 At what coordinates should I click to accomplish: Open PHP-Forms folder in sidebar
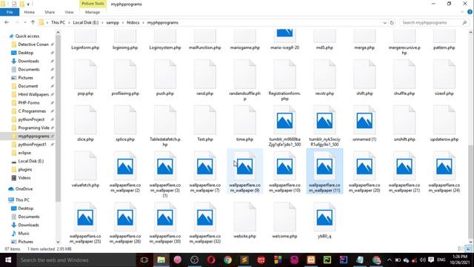click(x=29, y=103)
